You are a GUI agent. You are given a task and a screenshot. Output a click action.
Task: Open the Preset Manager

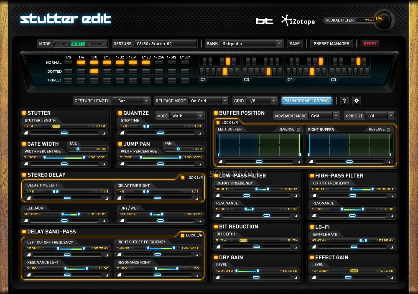(331, 43)
